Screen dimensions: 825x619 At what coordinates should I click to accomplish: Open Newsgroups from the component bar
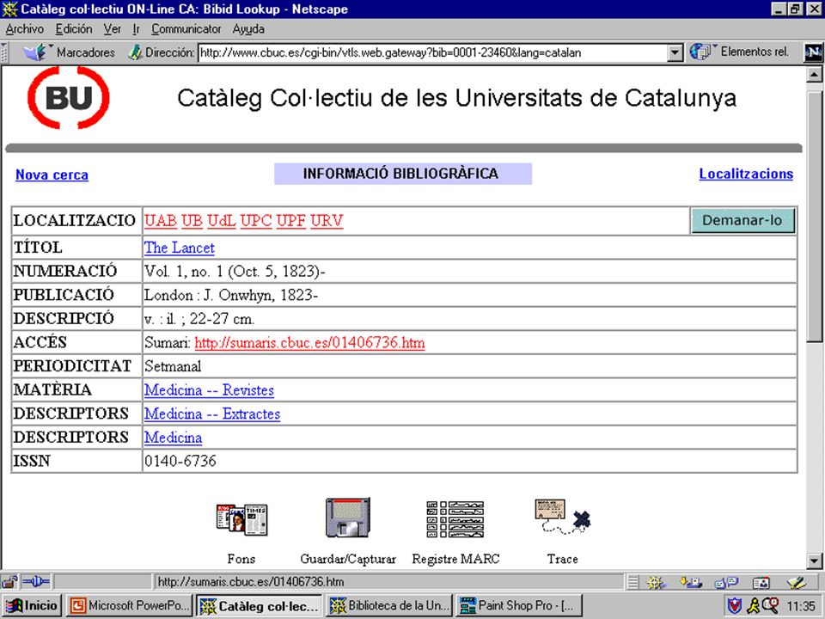(726, 582)
